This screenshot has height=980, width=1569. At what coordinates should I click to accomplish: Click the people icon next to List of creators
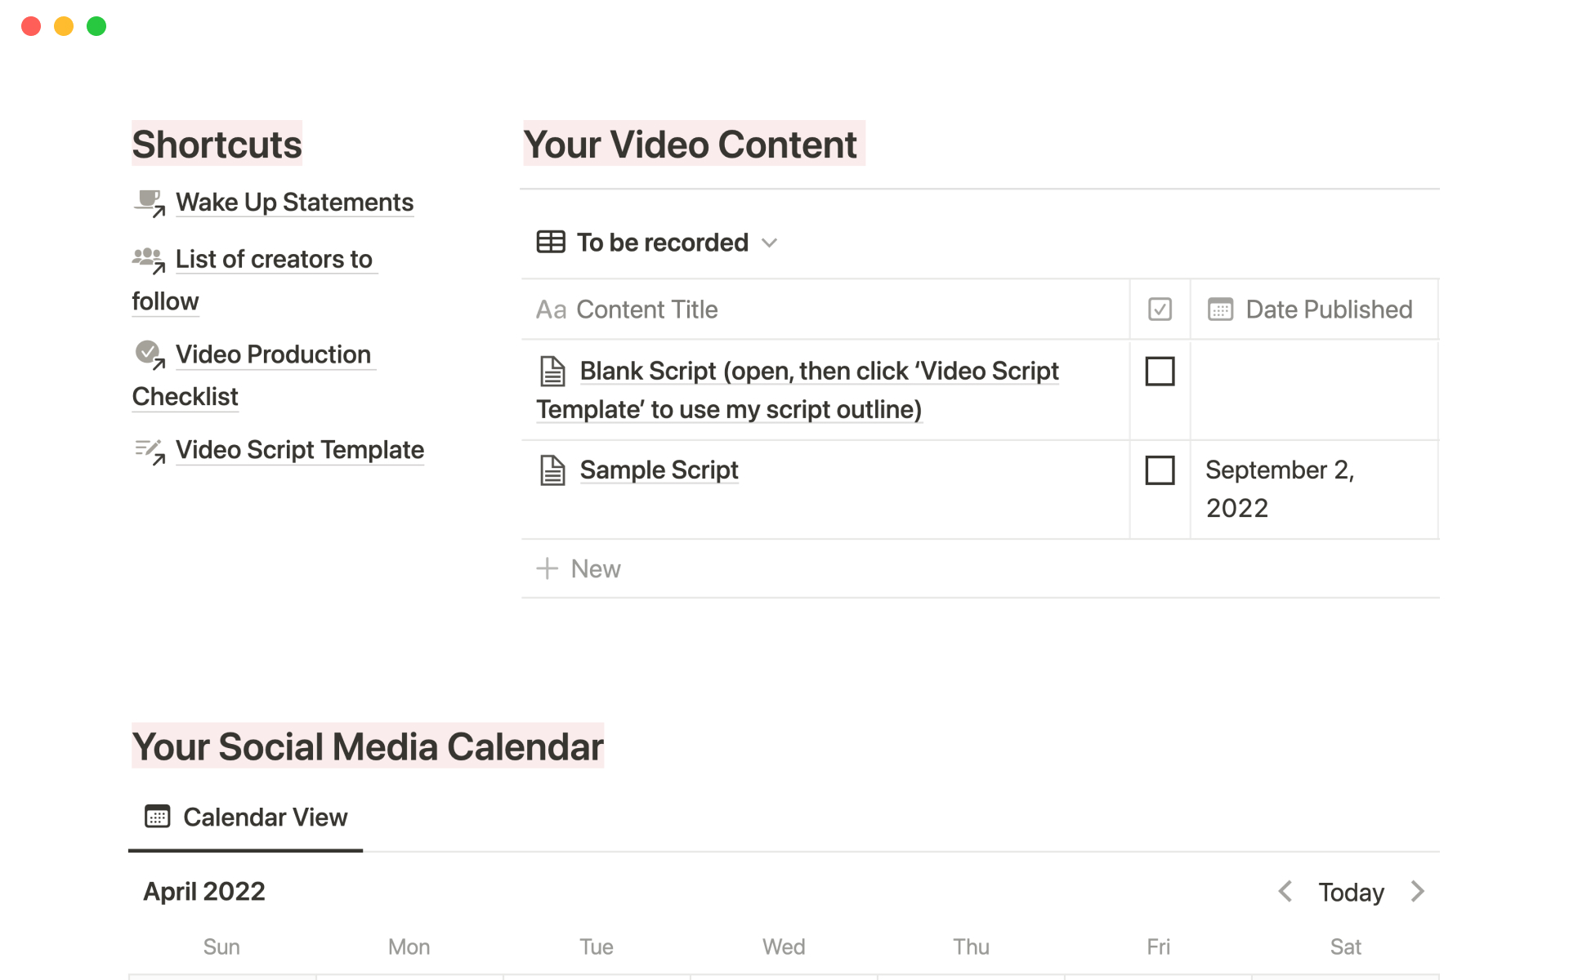coord(149,259)
